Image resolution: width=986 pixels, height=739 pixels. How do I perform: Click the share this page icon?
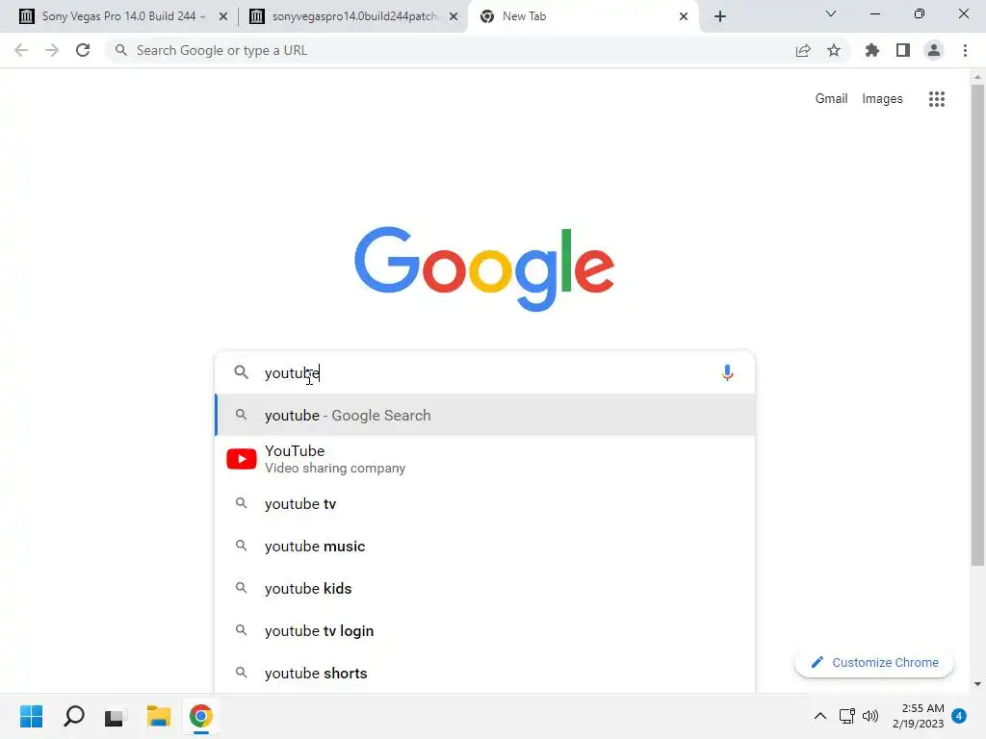click(x=803, y=50)
